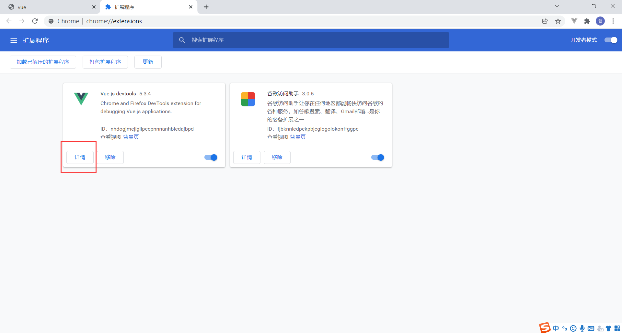Reload the page with the refresh icon

coord(35,21)
